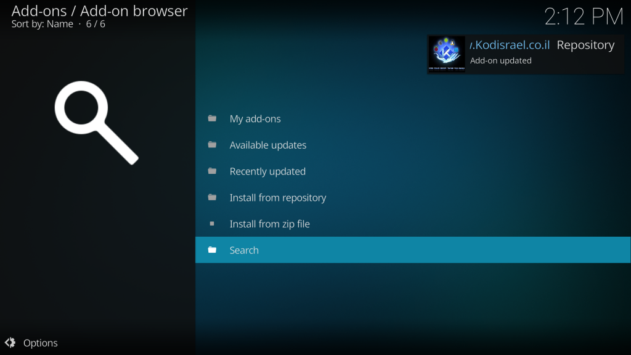The height and width of the screenshot is (355, 631).
Task: Click the Options gear icon
Action: click(x=10, y=343)
